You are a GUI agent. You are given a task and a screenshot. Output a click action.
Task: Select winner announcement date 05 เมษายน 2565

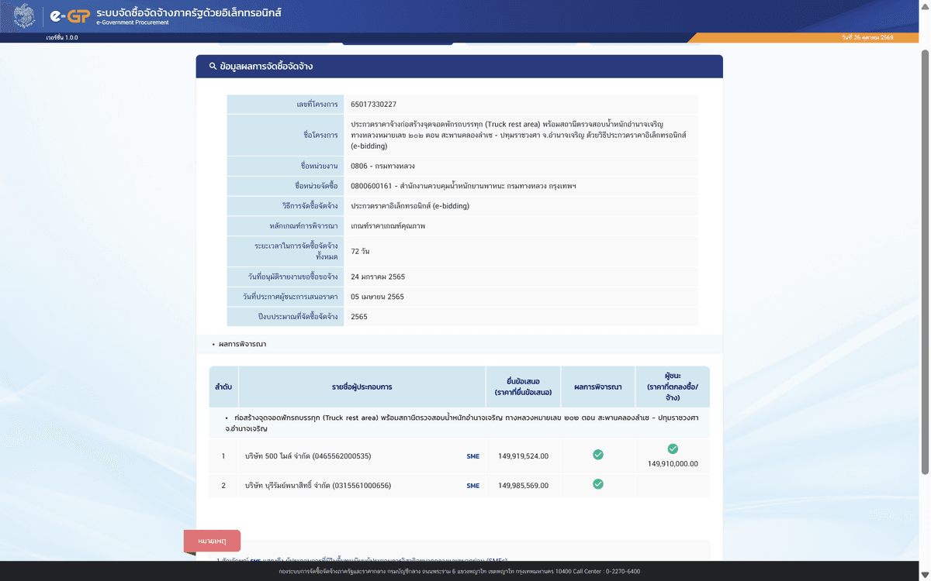[378, 297]
